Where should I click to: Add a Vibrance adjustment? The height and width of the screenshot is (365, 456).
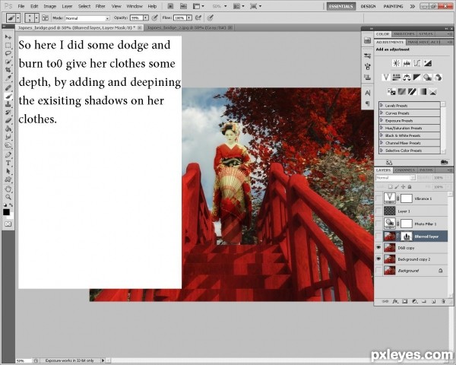coord(386,78)
